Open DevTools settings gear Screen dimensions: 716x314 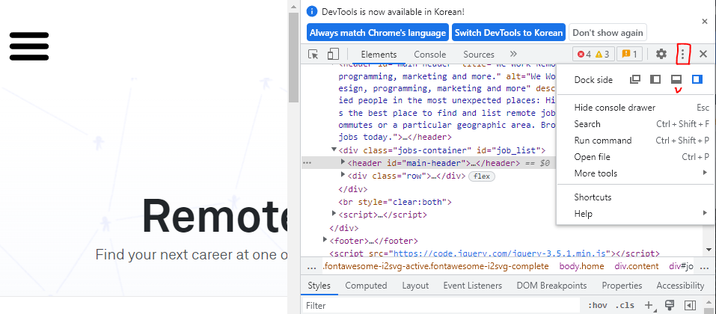tap(661, 55)
